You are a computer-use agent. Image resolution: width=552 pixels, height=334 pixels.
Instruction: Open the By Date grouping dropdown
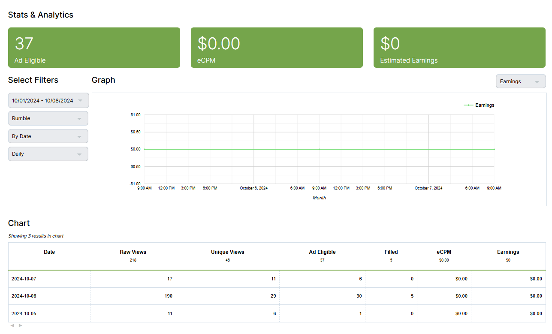click(x=48, y=136)
